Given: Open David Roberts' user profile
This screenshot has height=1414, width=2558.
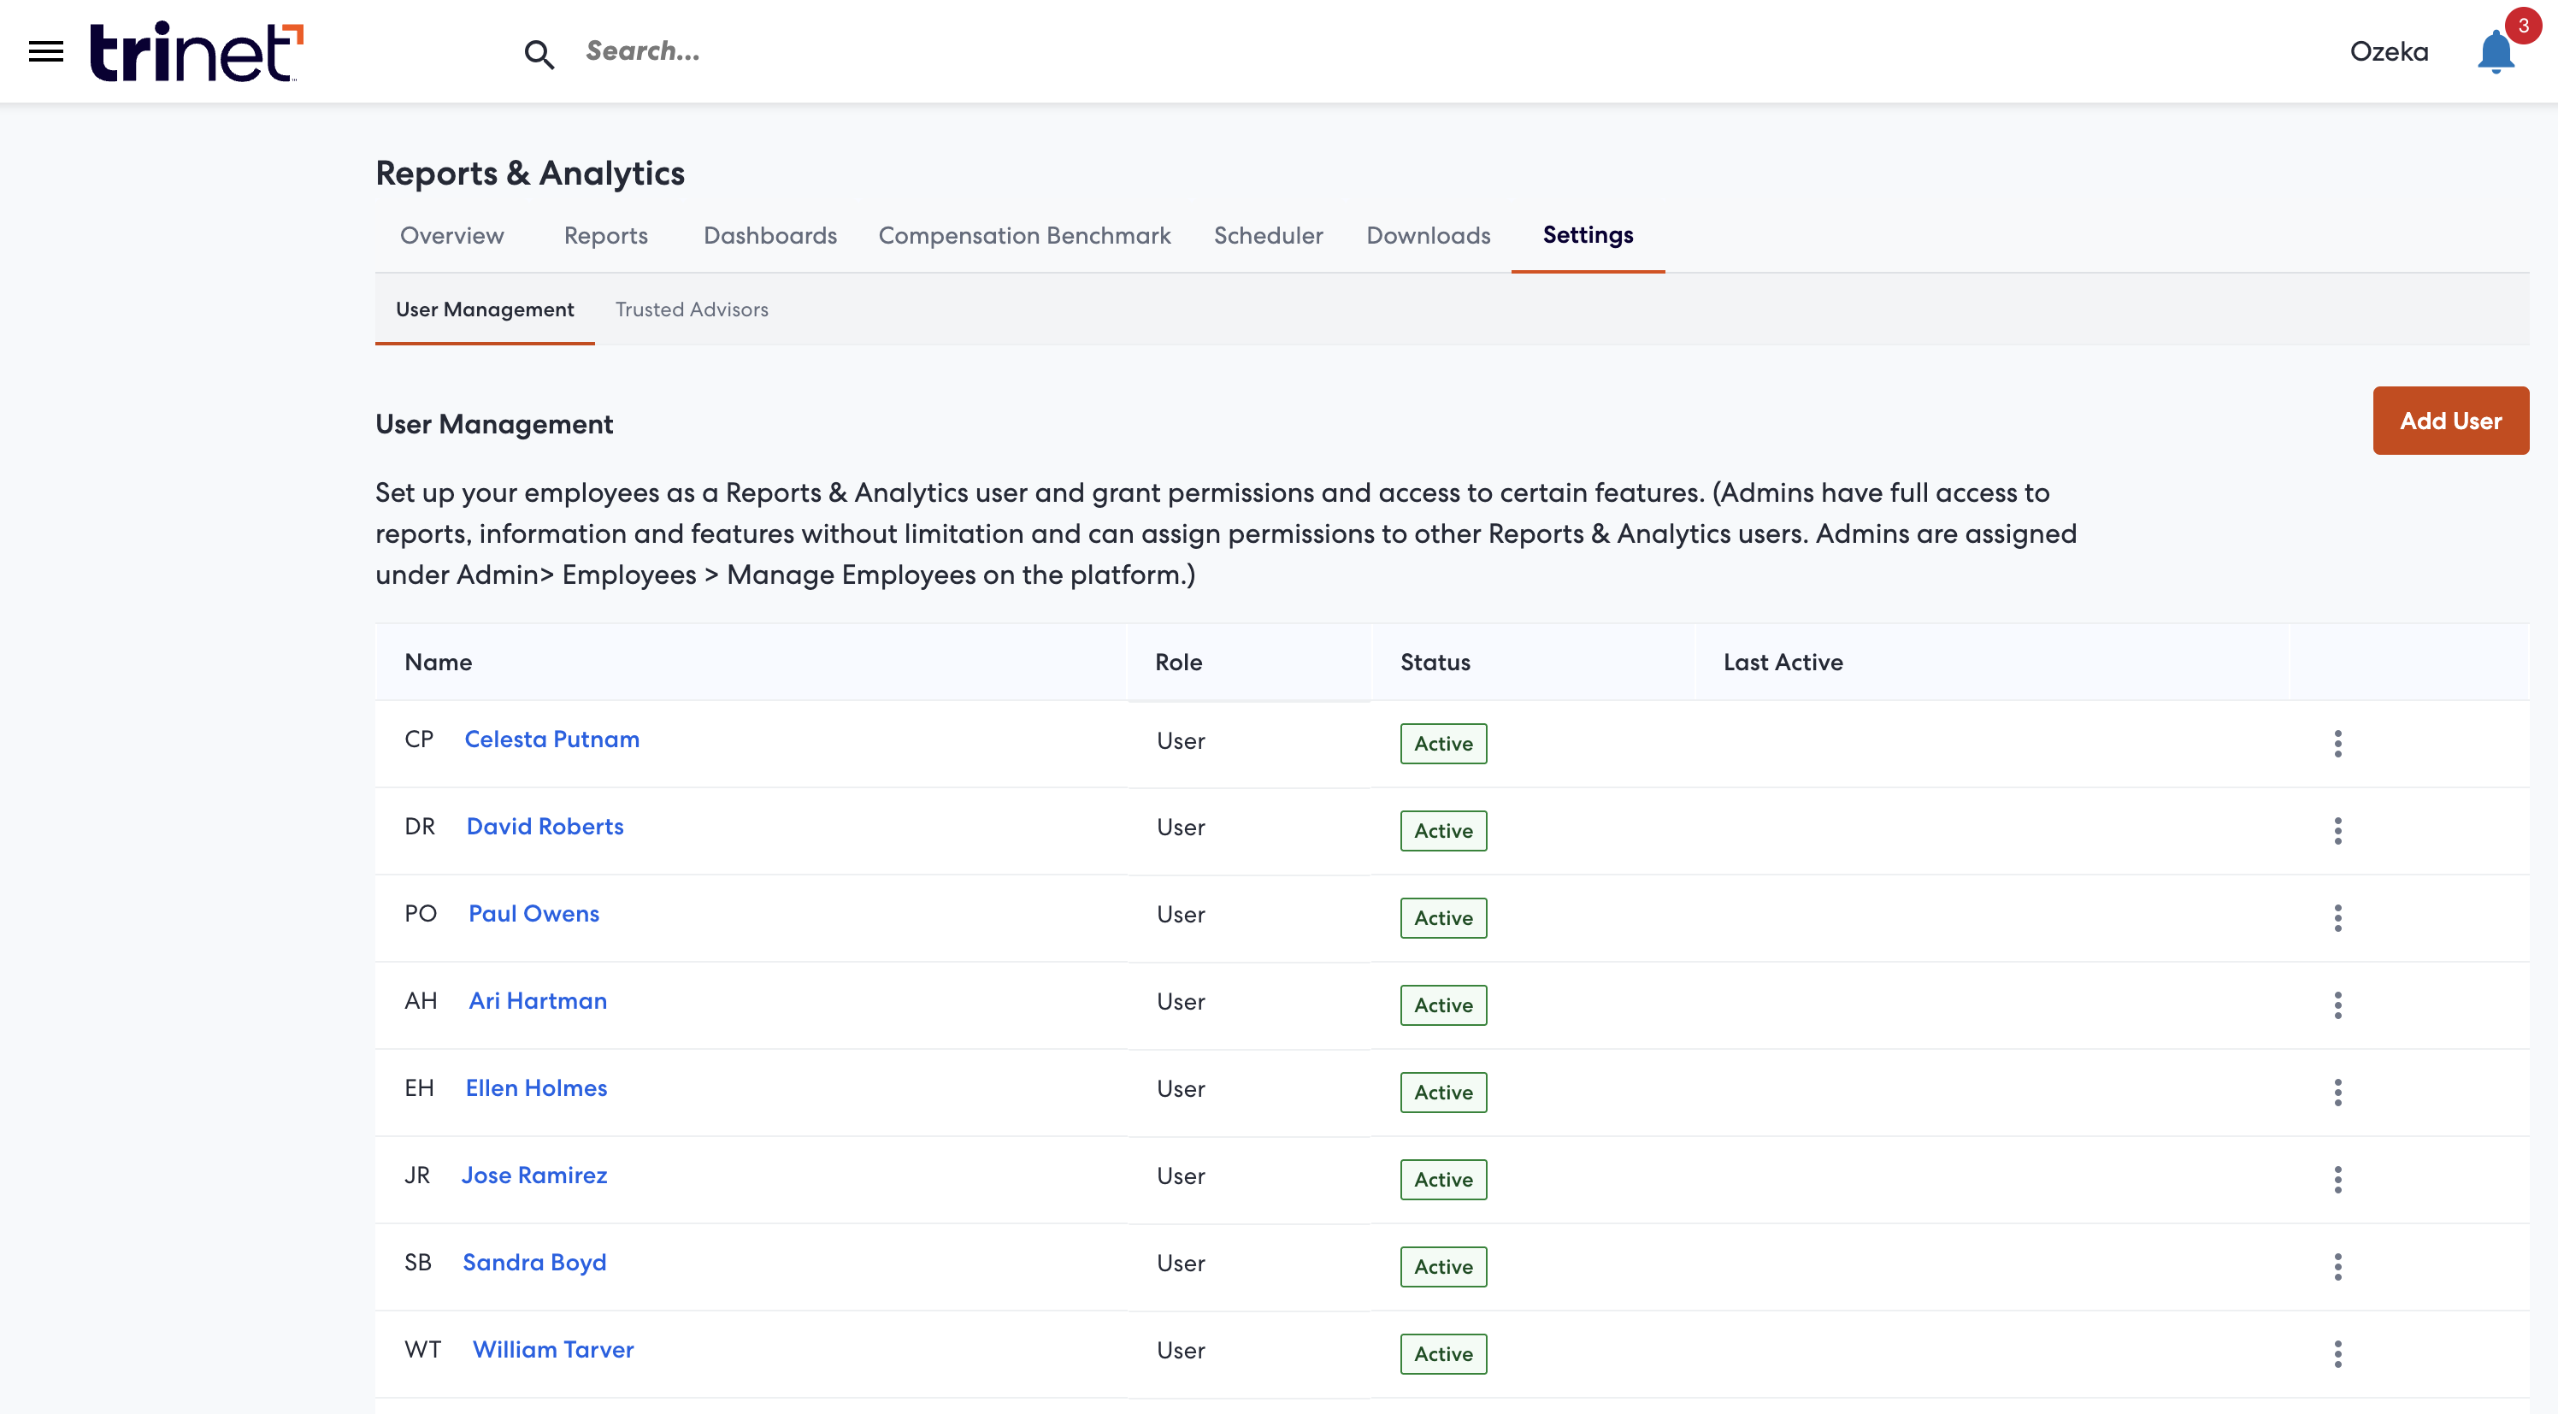Looking at the screenshot, I should pos(545,828).
